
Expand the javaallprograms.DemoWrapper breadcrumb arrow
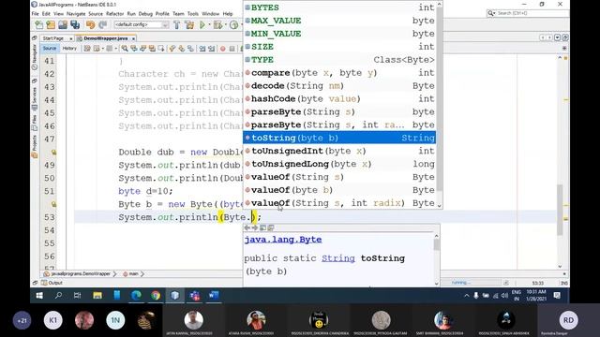[x=114, y=274]
